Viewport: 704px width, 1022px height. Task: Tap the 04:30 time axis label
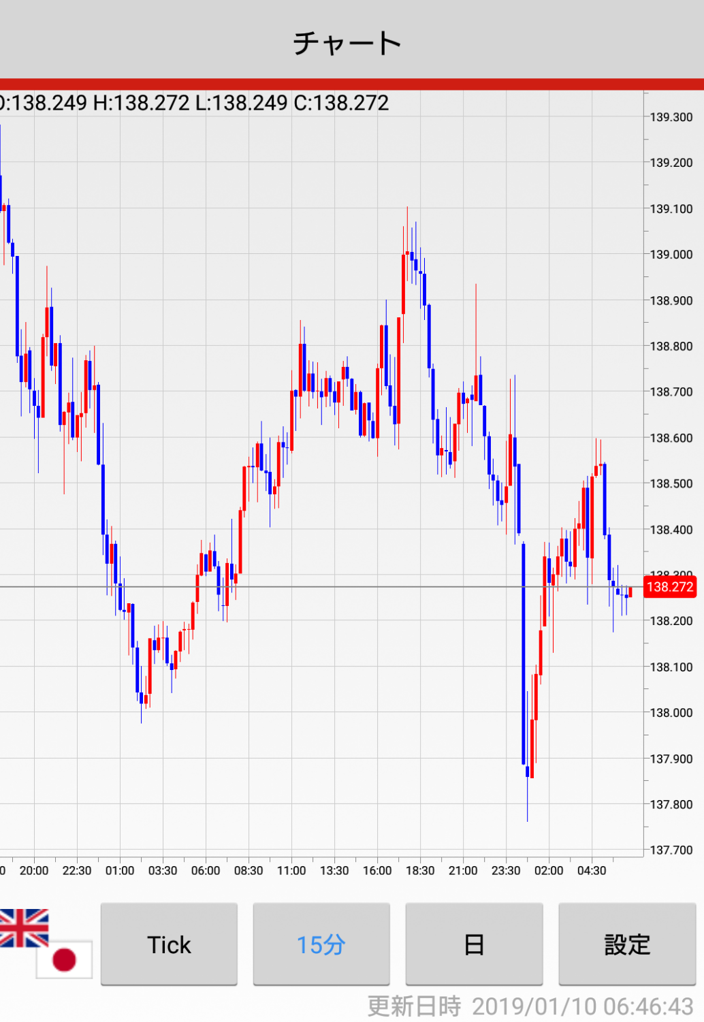coord(592,870)
